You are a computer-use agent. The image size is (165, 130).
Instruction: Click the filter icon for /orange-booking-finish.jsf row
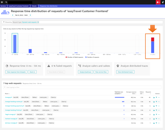click(156, 110)
